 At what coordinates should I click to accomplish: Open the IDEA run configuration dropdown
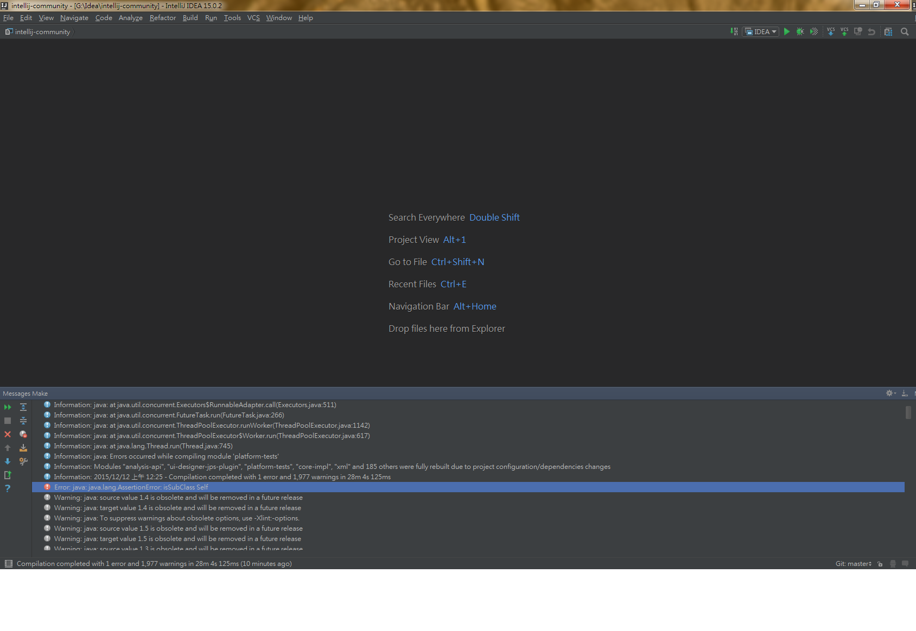tap(760, 31)
